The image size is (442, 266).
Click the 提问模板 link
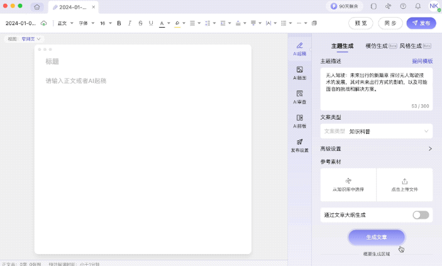422,62
